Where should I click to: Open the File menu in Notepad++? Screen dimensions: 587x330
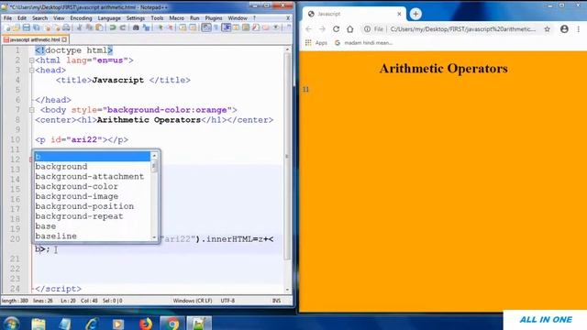pyautogui.click(x=7, y=18)
